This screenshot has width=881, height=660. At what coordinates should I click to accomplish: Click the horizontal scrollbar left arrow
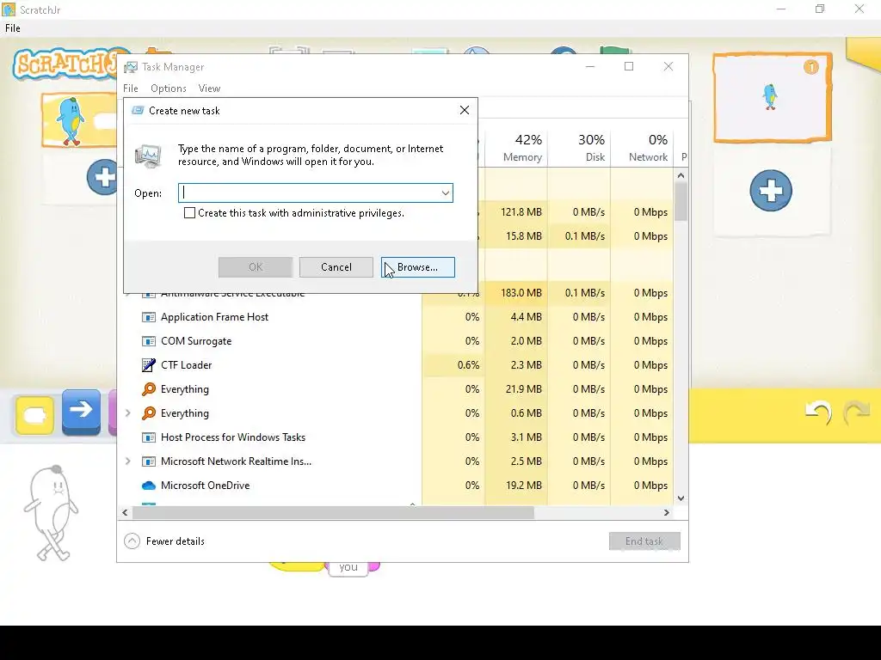[x=125, y=512]
